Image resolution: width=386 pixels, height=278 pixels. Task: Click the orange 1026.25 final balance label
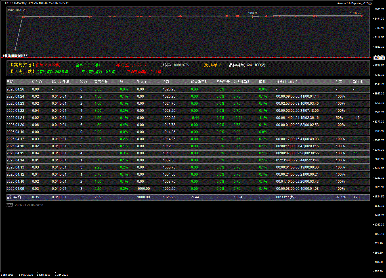click(x=355, y=13)
